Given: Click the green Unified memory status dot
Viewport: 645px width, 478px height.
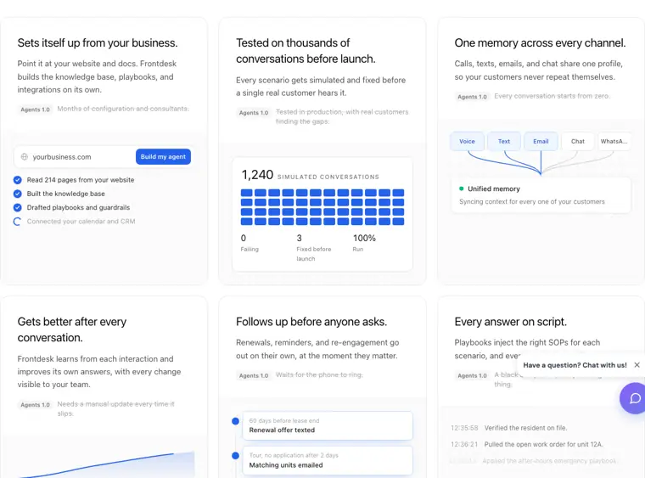Looking at the screenshot, I should tap(461, 188).
